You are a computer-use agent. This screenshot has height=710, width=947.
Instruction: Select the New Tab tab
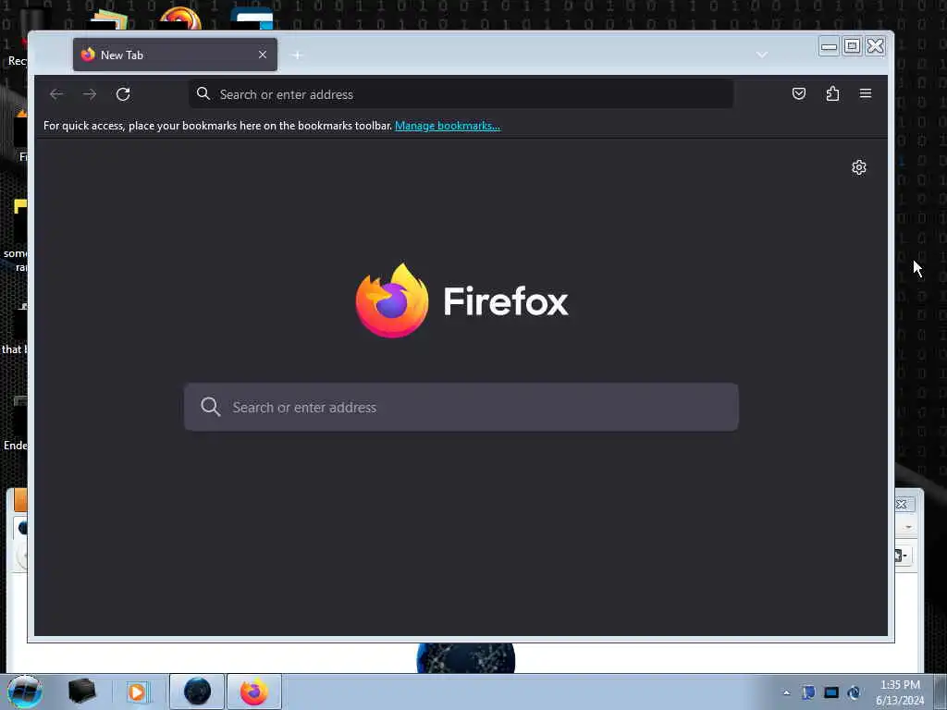pyautogui.click(x=175, y=55)
